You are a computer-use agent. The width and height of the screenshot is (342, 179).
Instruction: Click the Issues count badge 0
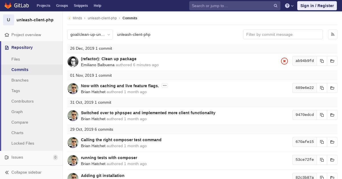click(x=55, y=157)
